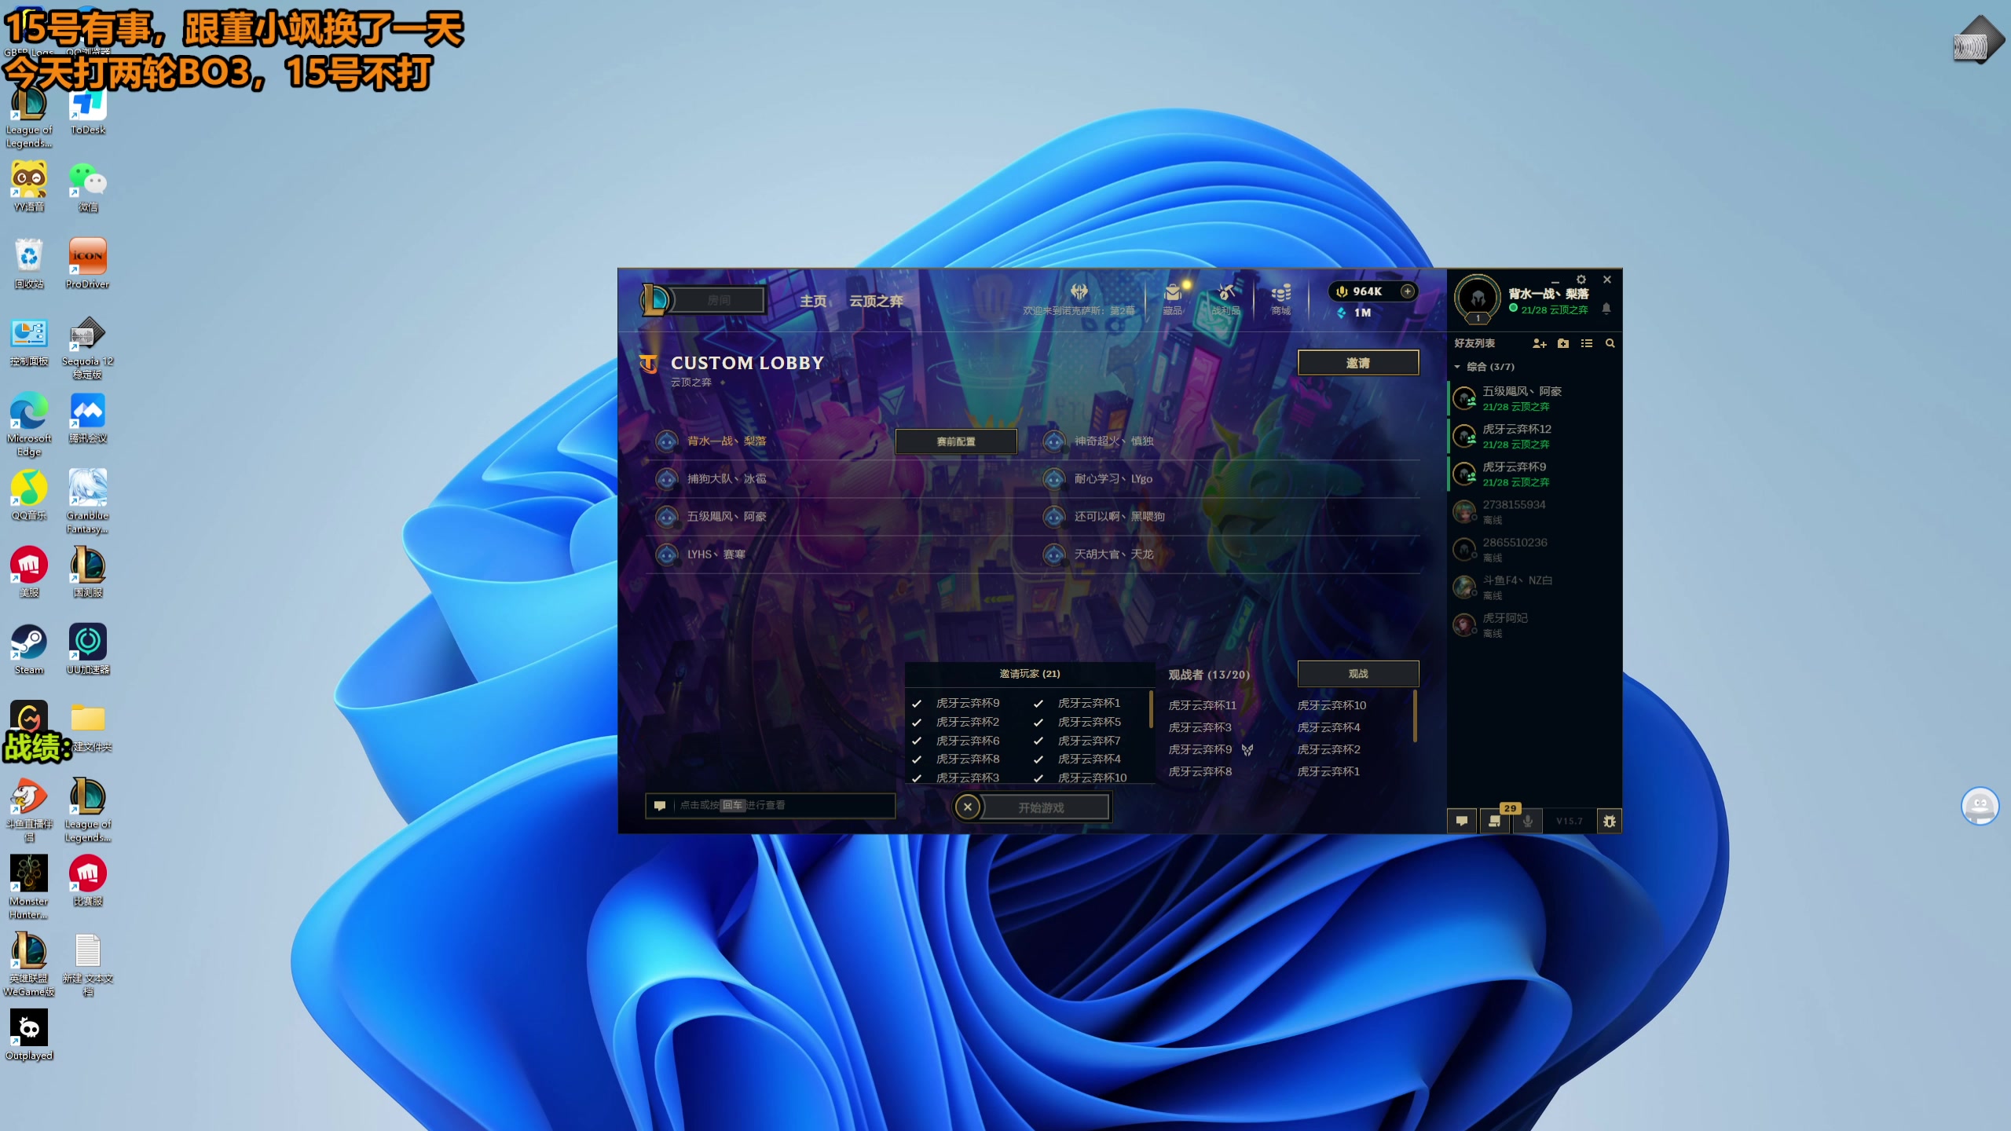The height and width of the screenshot is (1131, 2011).
Task: Open client settings gear icon
Action: tap(1581, 280)
